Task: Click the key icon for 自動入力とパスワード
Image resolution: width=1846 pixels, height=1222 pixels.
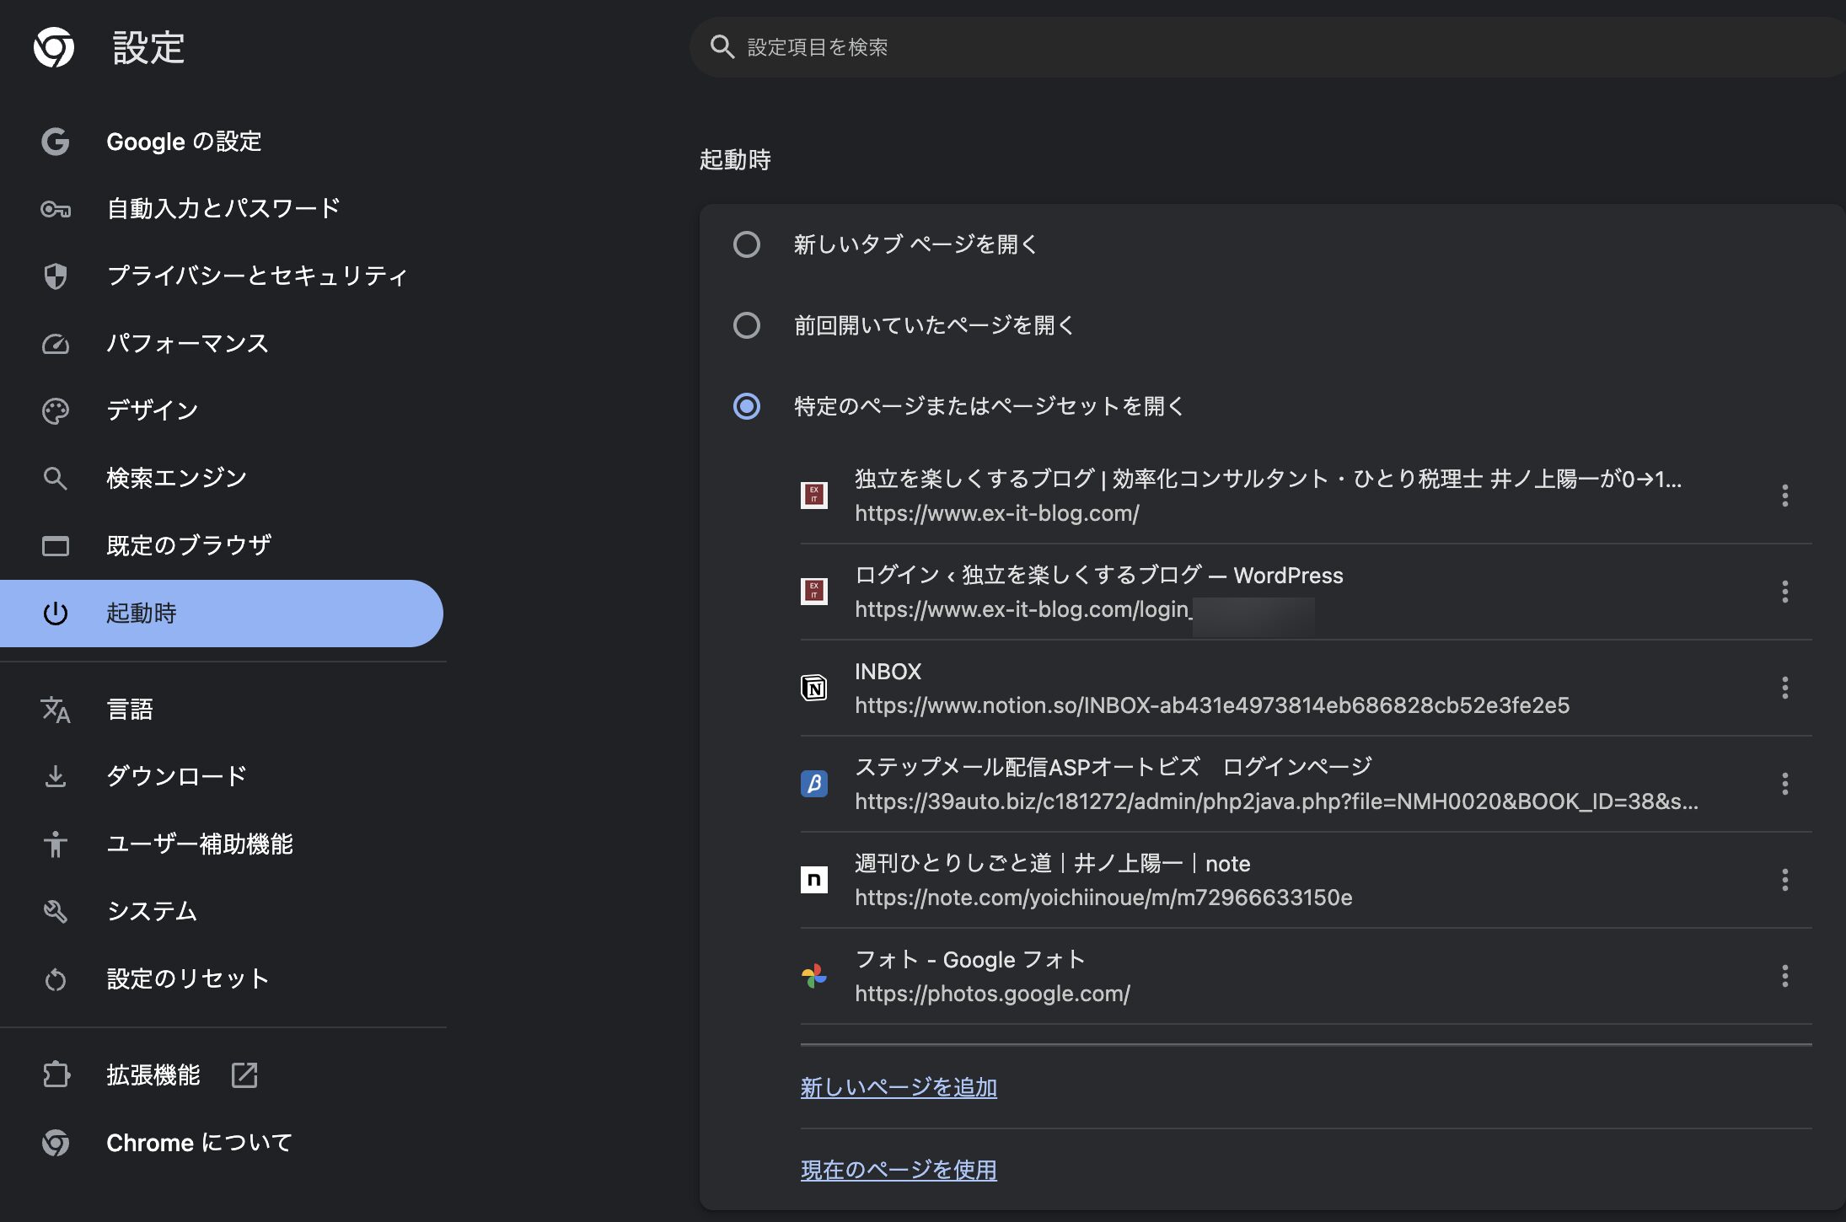Action: pyautogui.click(x=56, y=209)
